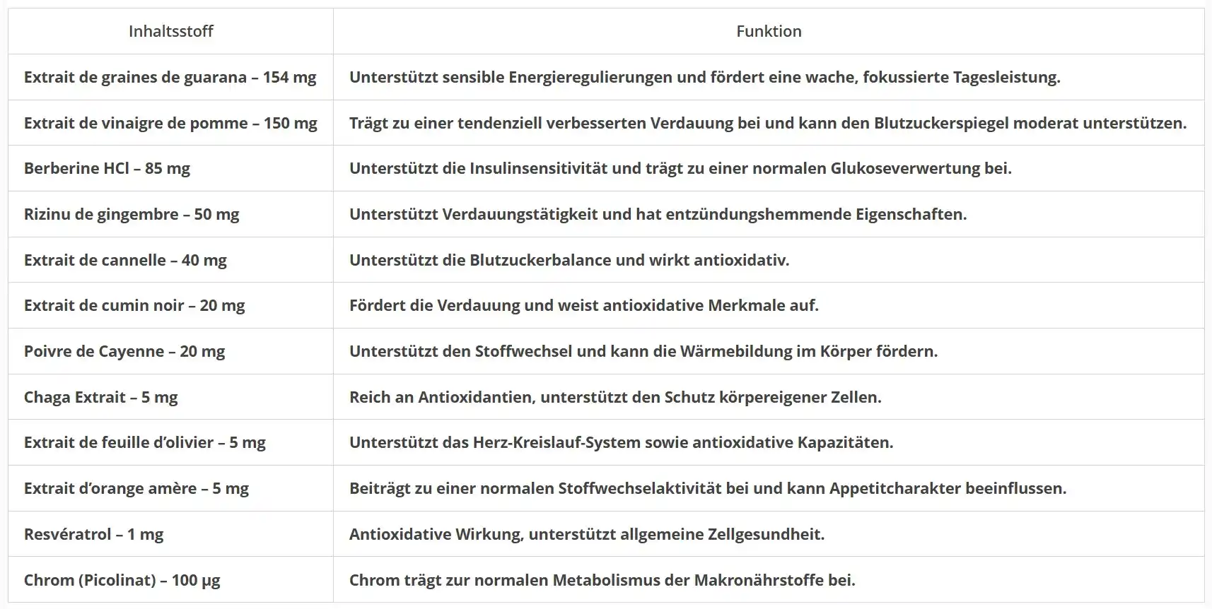Select the guarana extract 154 mg cell

point(170,77)
